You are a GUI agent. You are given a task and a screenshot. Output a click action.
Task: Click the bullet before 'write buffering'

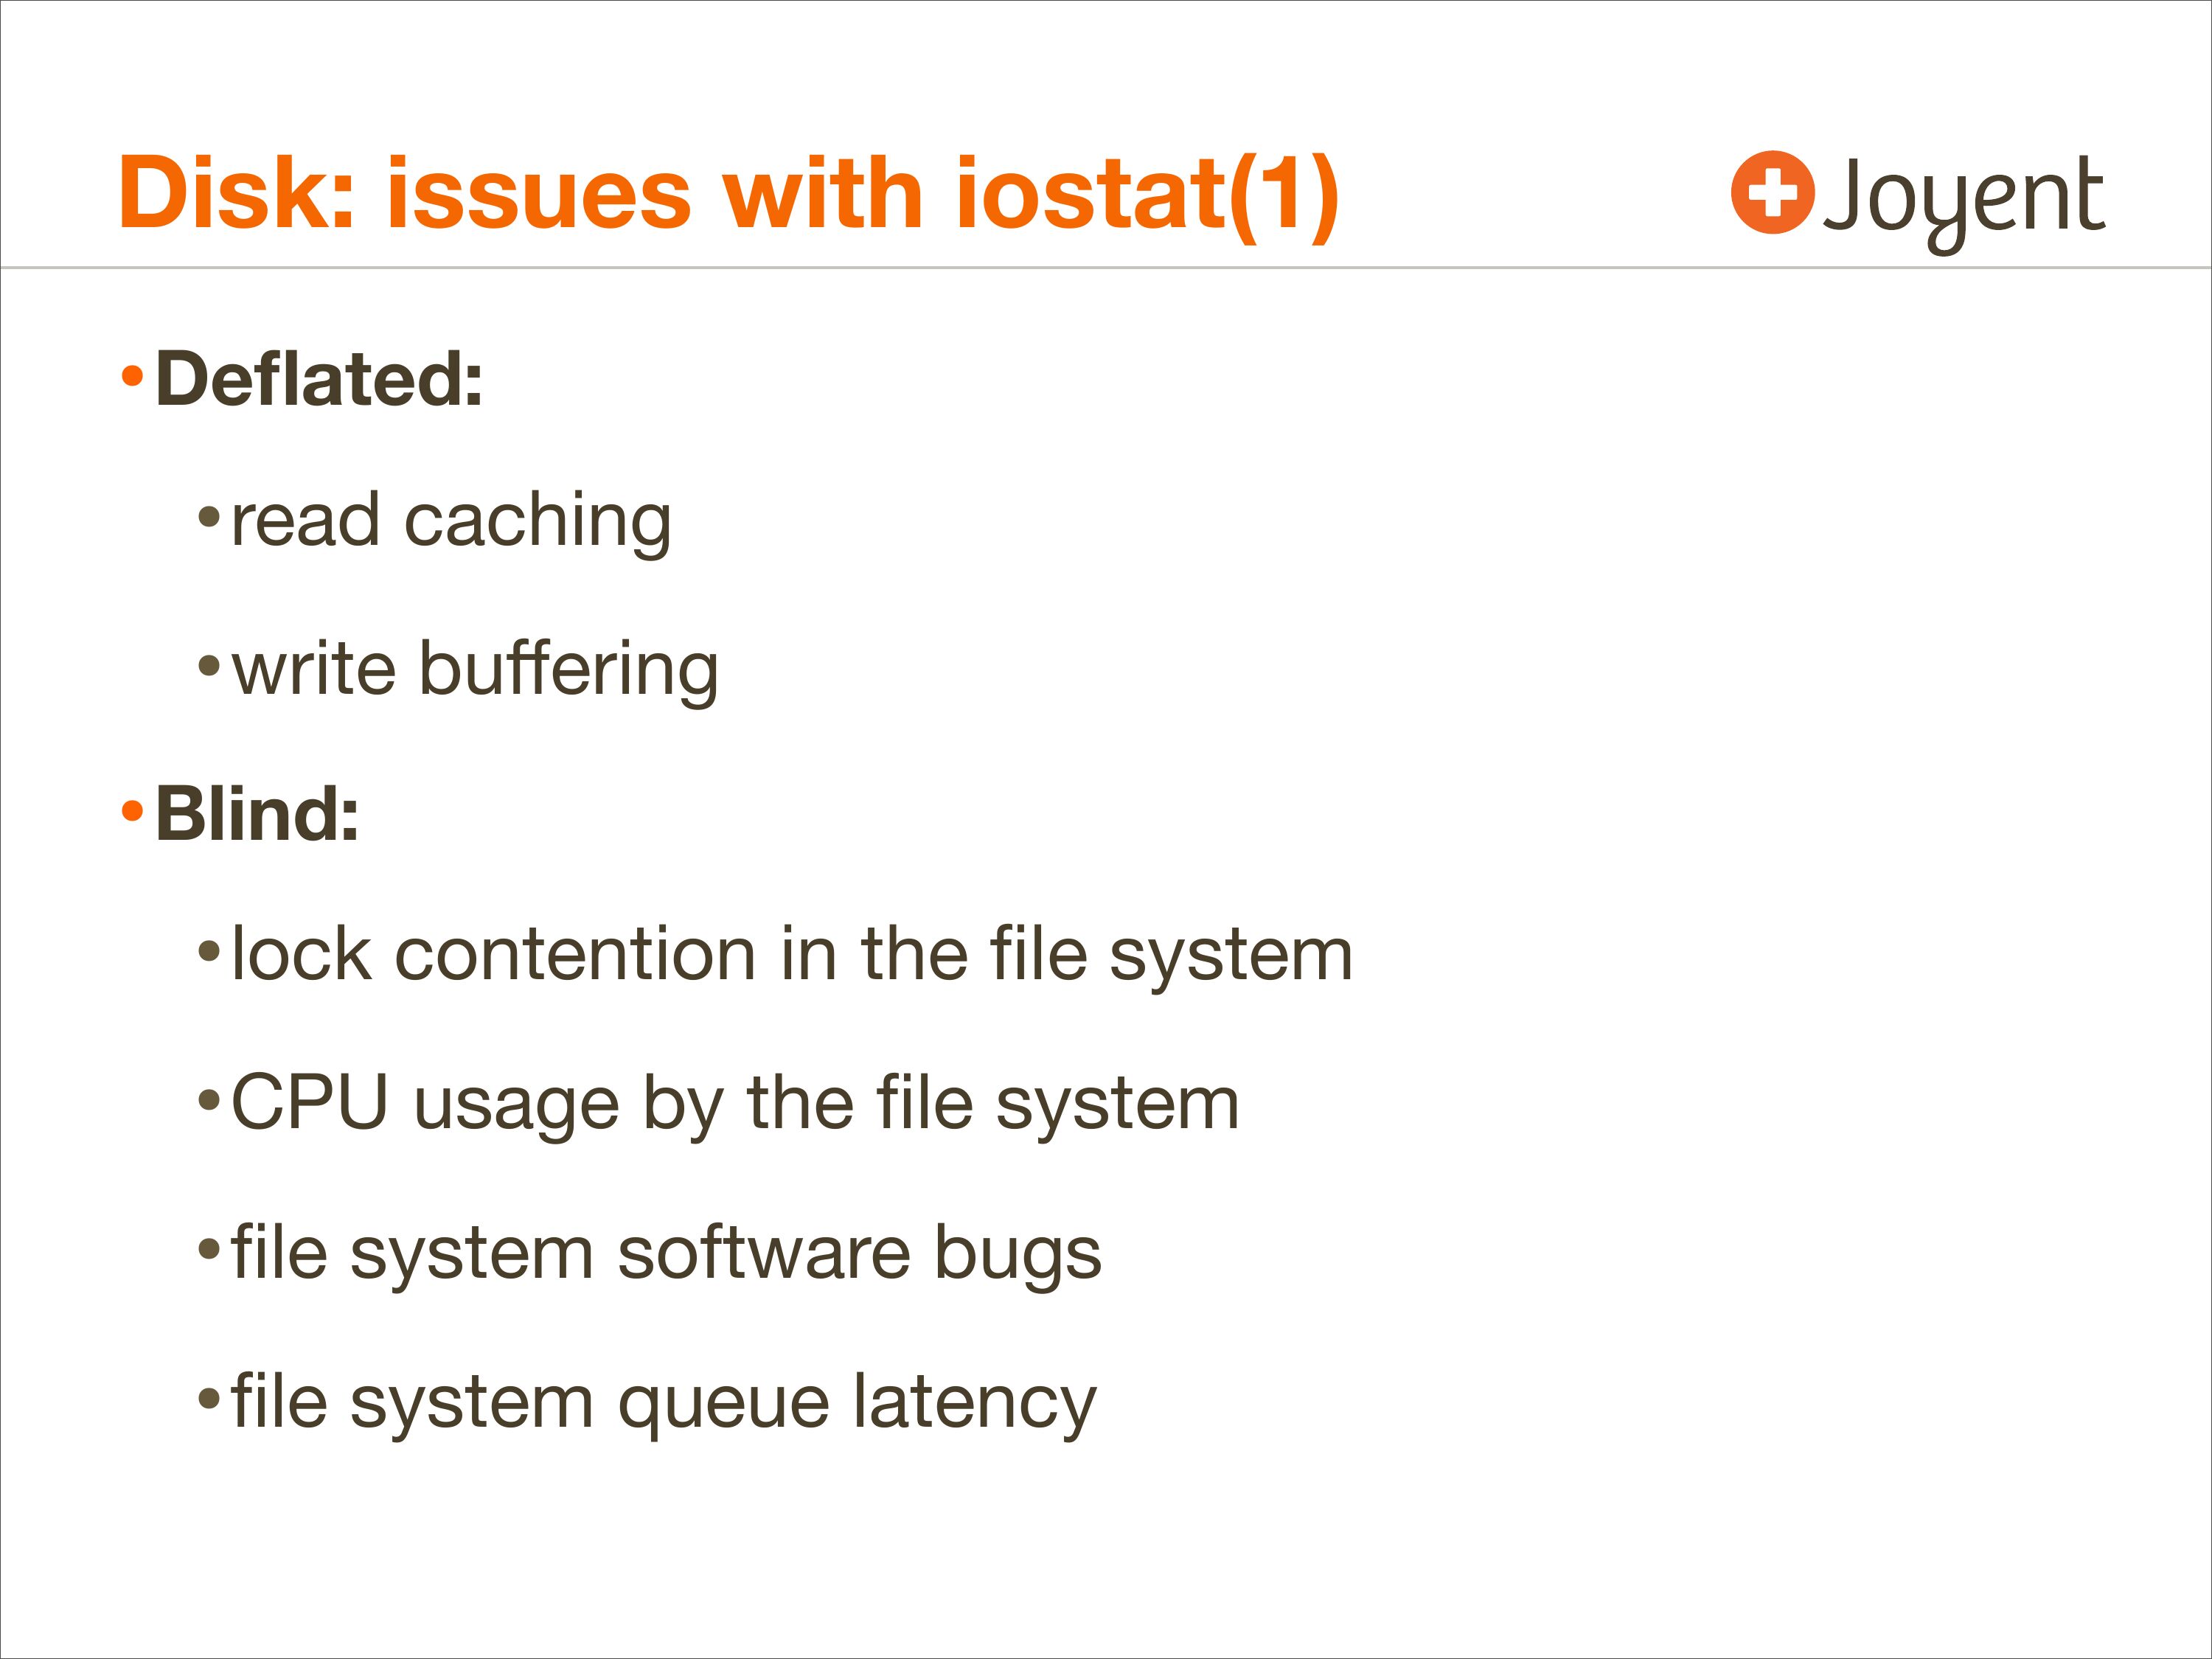coord(208,666)
